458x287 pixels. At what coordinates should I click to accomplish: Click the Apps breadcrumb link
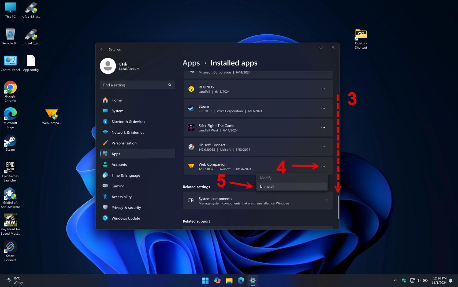pyautogui.click(x=191, y=63)
